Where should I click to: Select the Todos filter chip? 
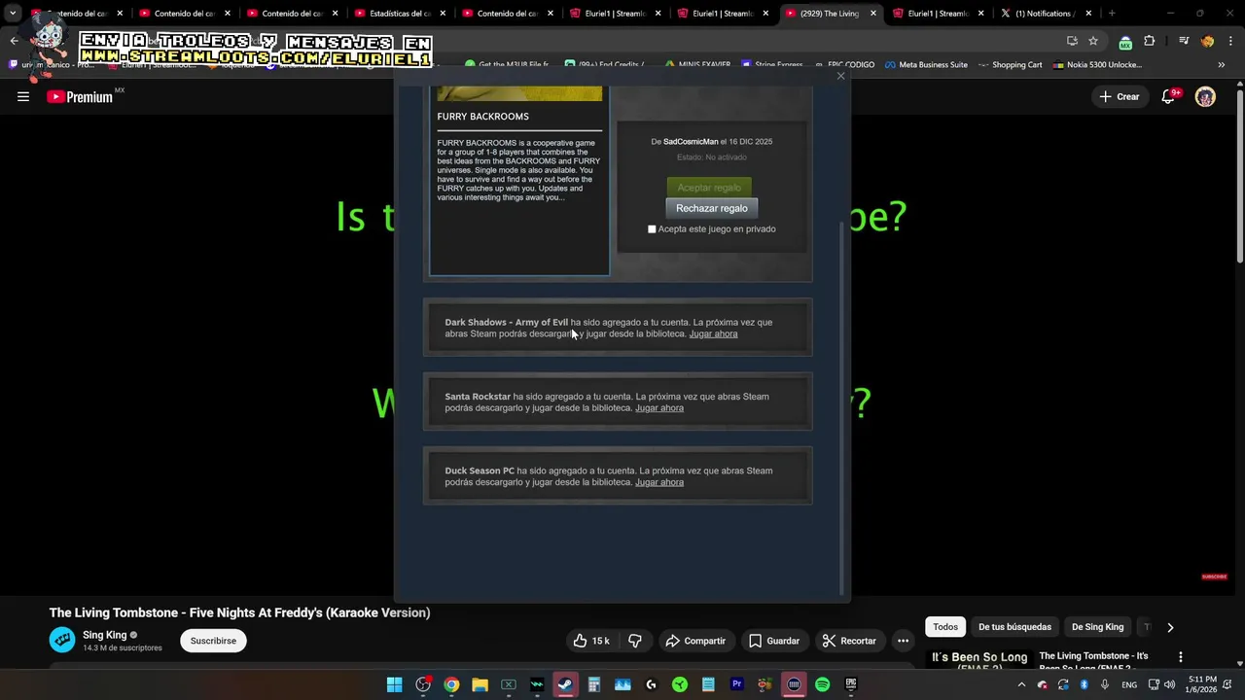coord(945,627)
